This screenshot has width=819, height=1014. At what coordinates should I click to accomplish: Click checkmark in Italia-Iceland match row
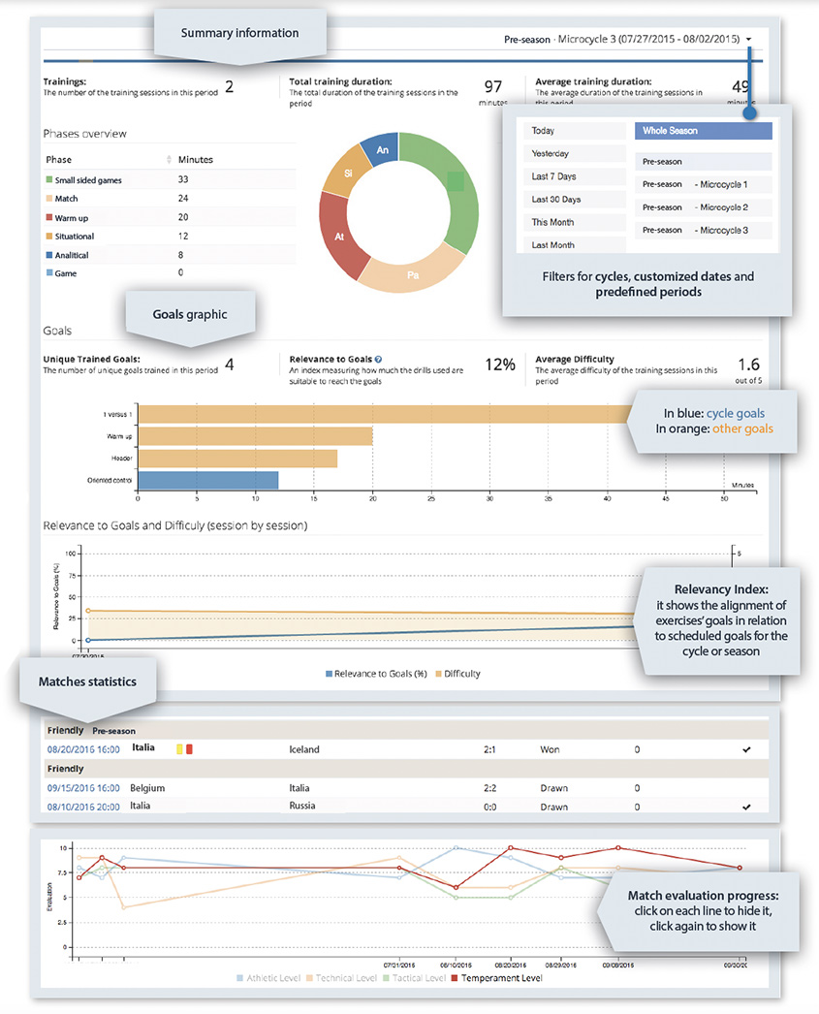coord(746,749)
